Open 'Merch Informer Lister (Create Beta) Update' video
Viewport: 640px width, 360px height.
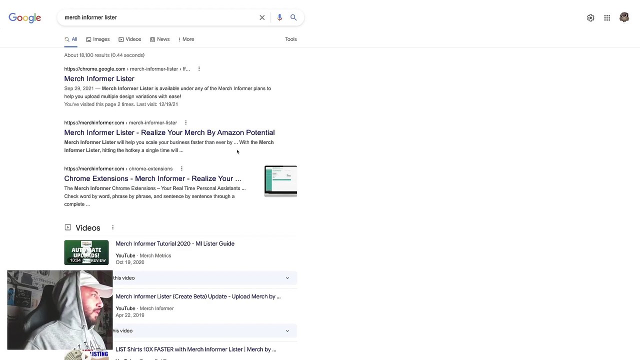pyautogui.click(x=198, y=296)
